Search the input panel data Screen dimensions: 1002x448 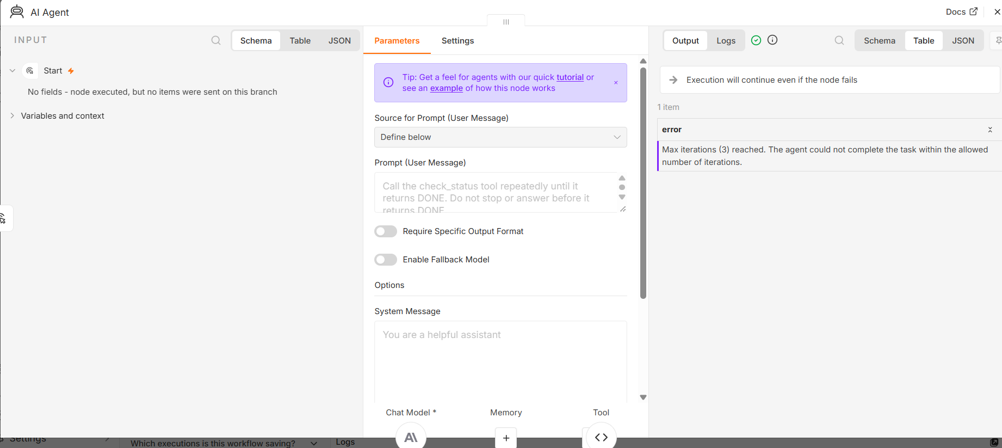216,40
